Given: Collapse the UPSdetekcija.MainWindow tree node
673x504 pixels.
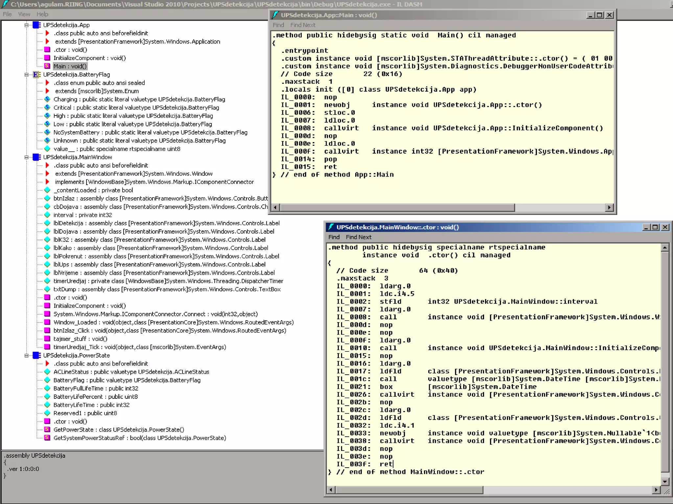Looking at the screenshot, I should pyautogui.click(x=26, y=157).
